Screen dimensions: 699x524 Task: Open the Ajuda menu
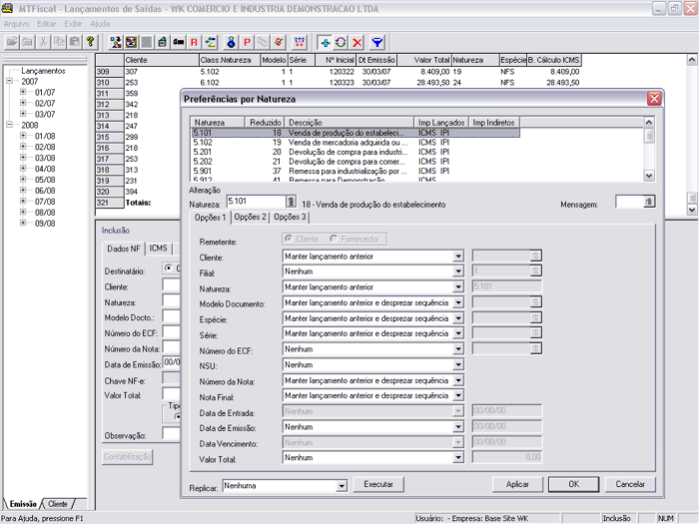point(100,22)
